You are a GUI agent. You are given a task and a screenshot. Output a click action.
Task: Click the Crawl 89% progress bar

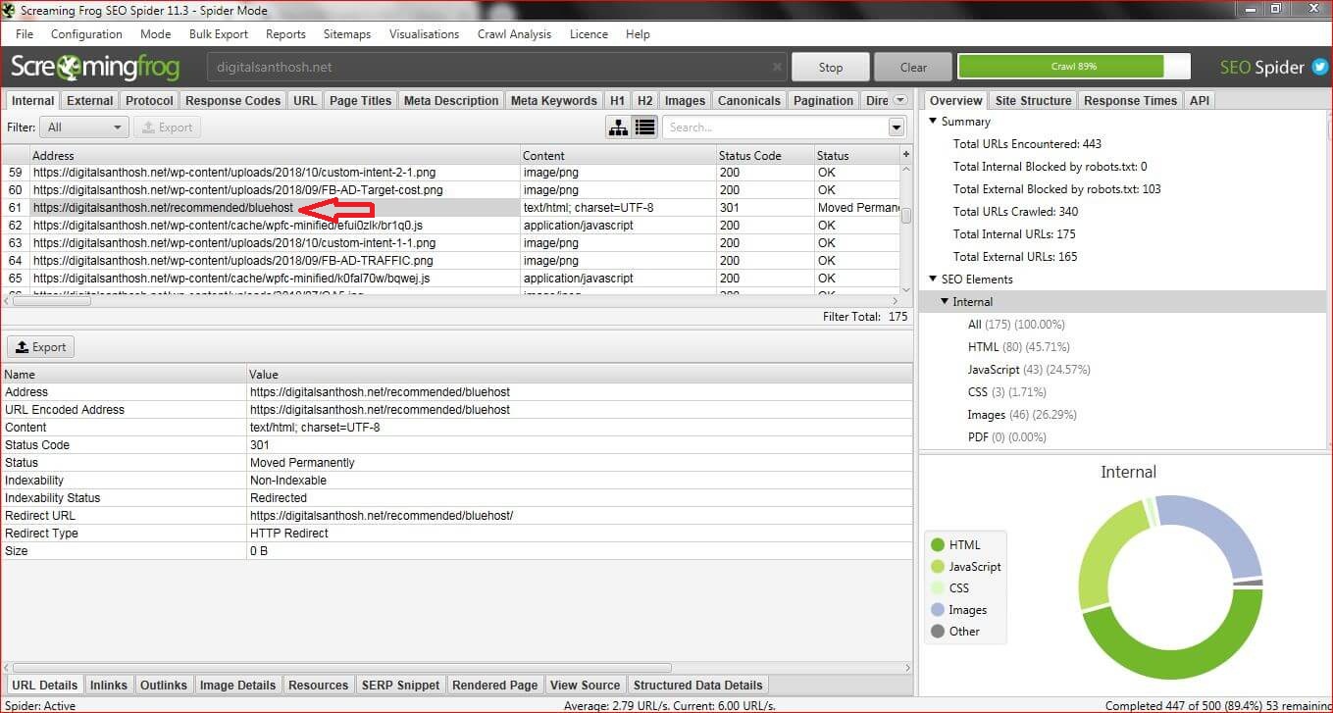click(1074, 67)
